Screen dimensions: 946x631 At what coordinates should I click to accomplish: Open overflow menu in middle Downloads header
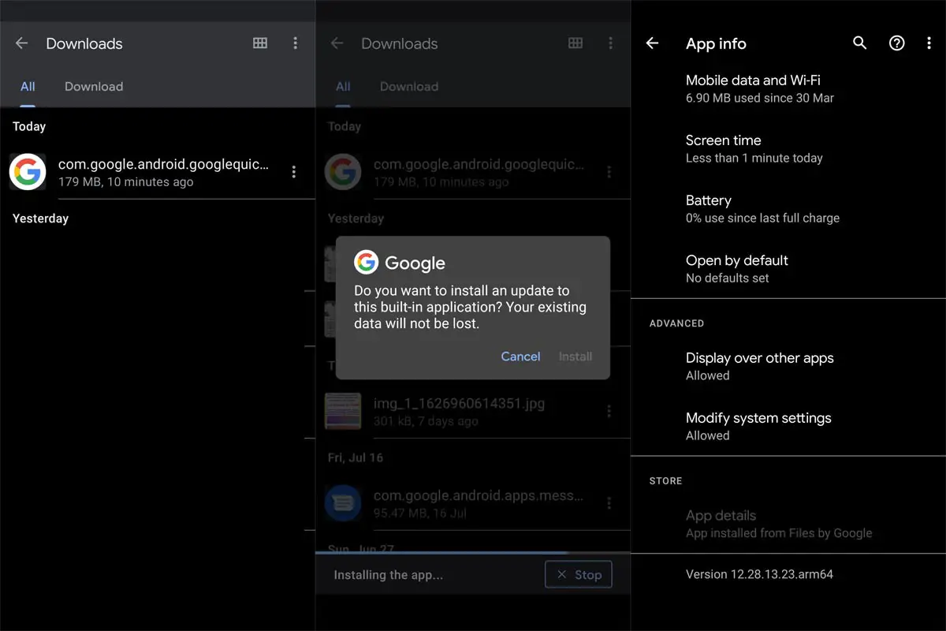tap(610, 43)
